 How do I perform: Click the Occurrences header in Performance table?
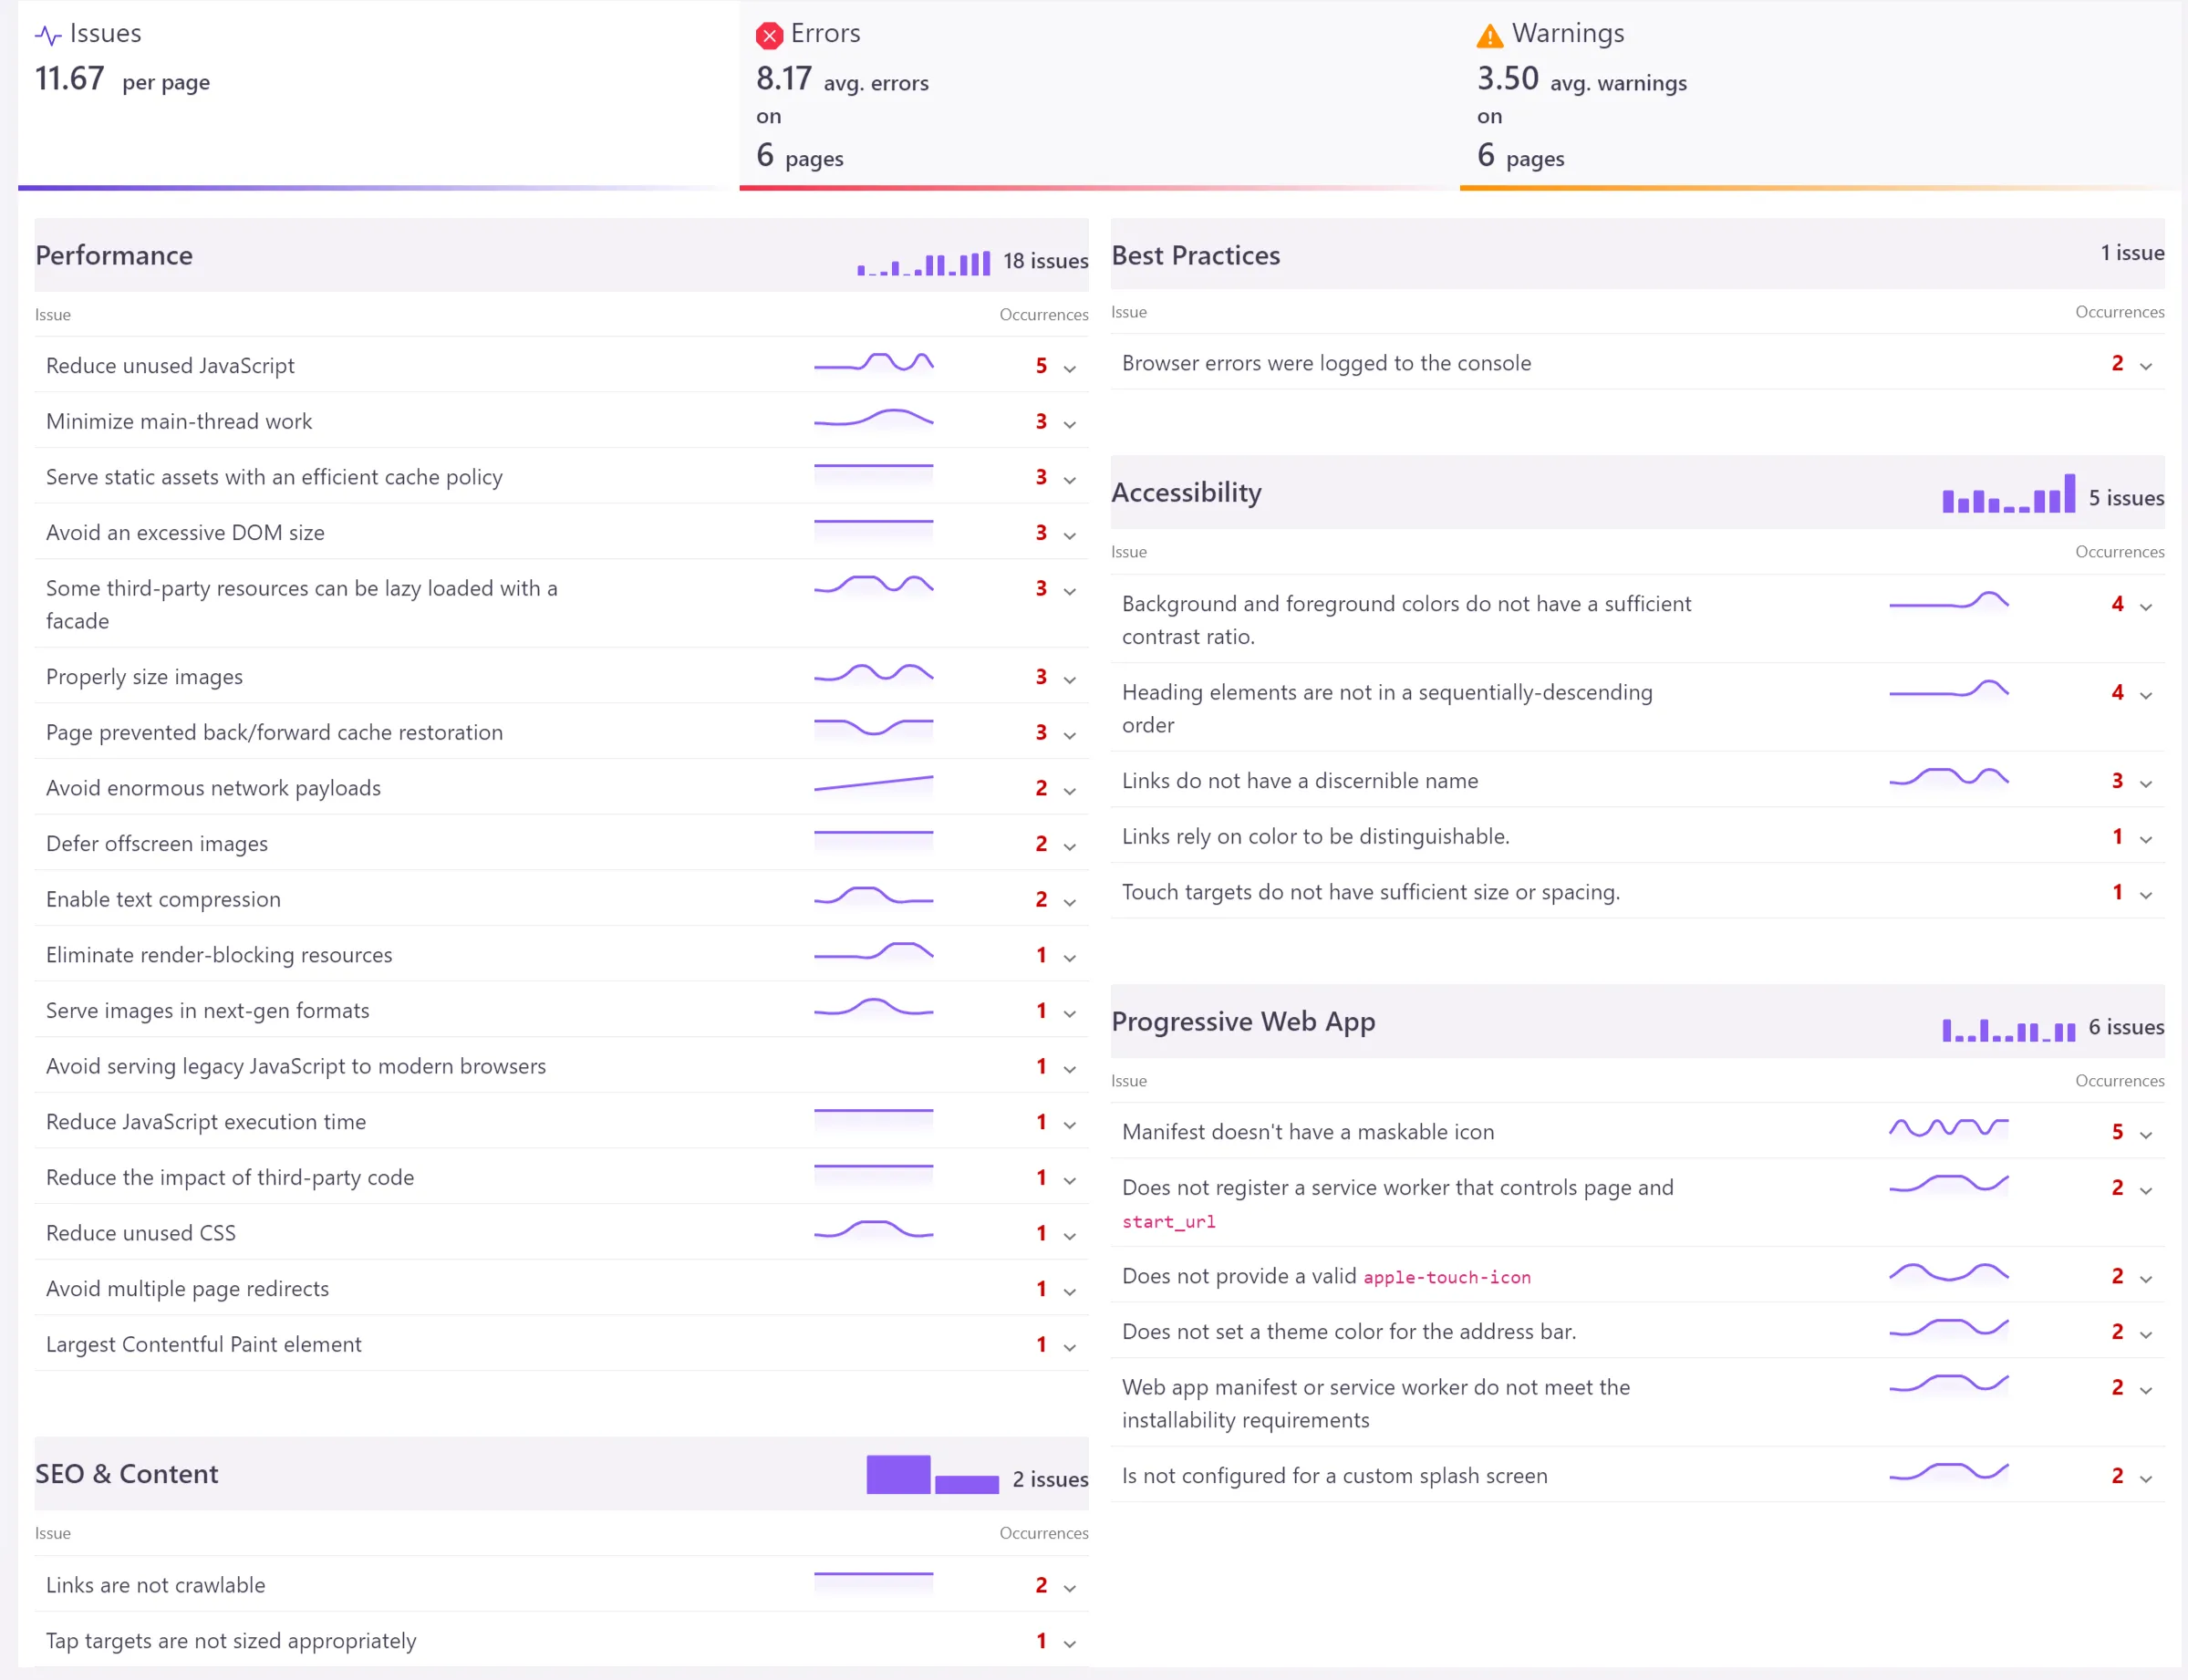(1043, 314)
